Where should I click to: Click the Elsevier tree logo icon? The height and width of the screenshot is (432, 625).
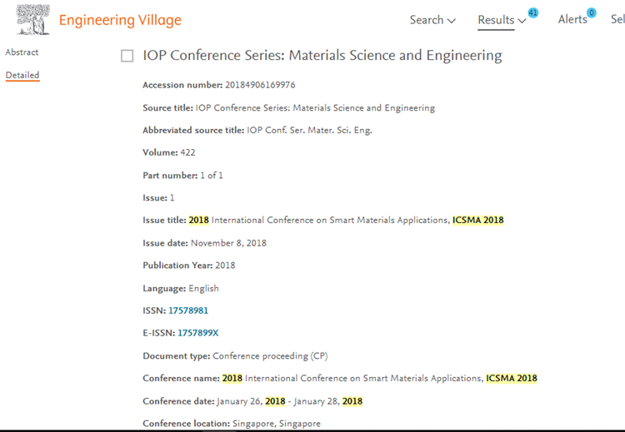click(x=33, y=19)
